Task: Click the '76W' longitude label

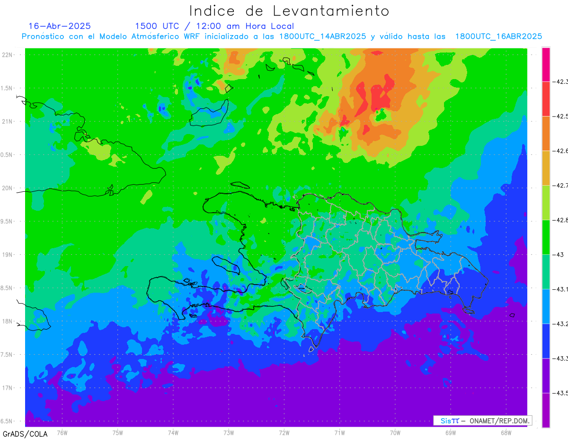Action: tap(62, 432)
